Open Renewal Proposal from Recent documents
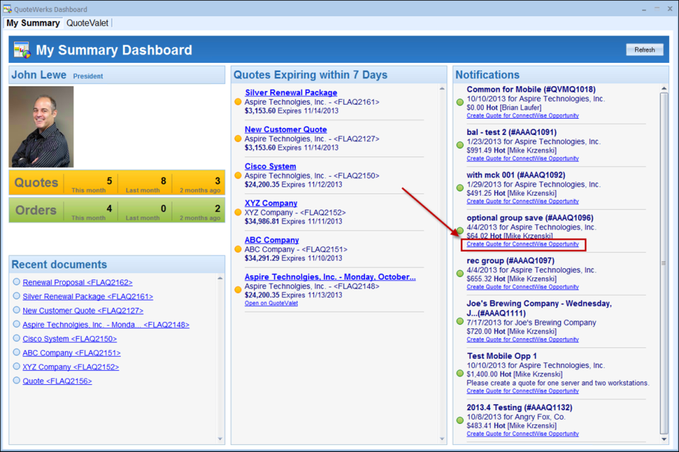679x452 pixels. pos(76,282)
